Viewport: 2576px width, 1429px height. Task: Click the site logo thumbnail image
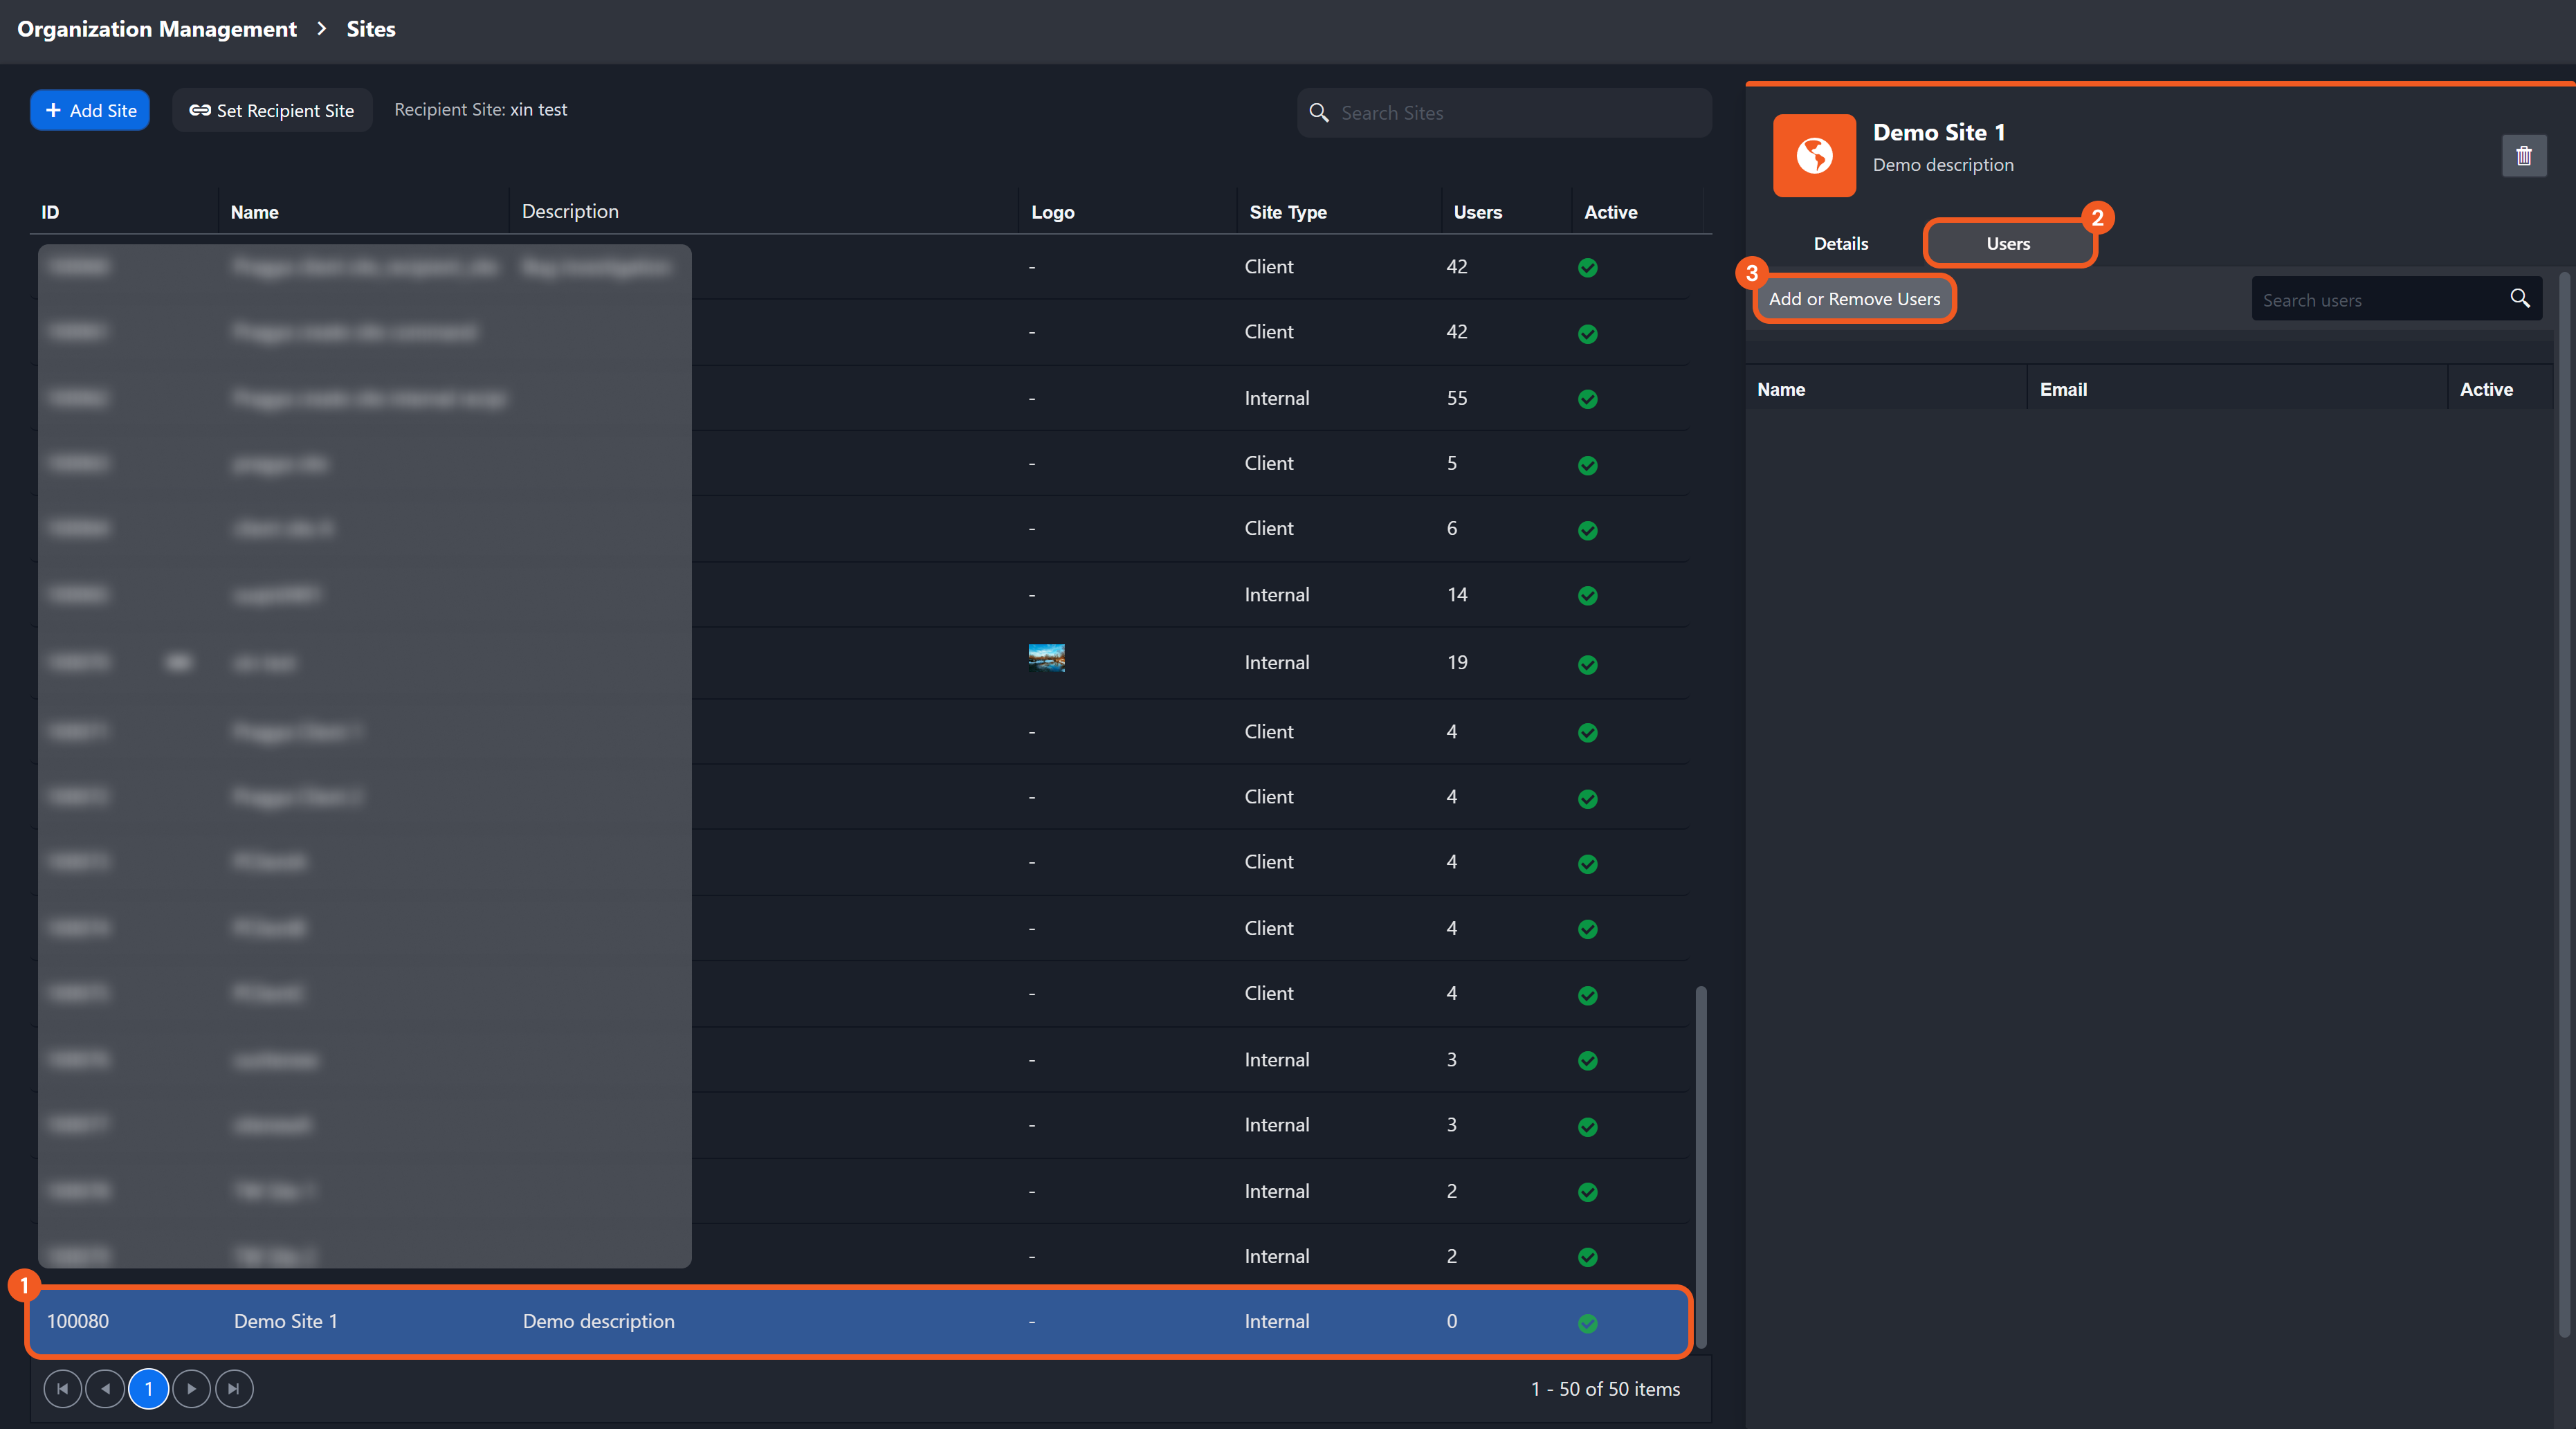(1046, 658)
